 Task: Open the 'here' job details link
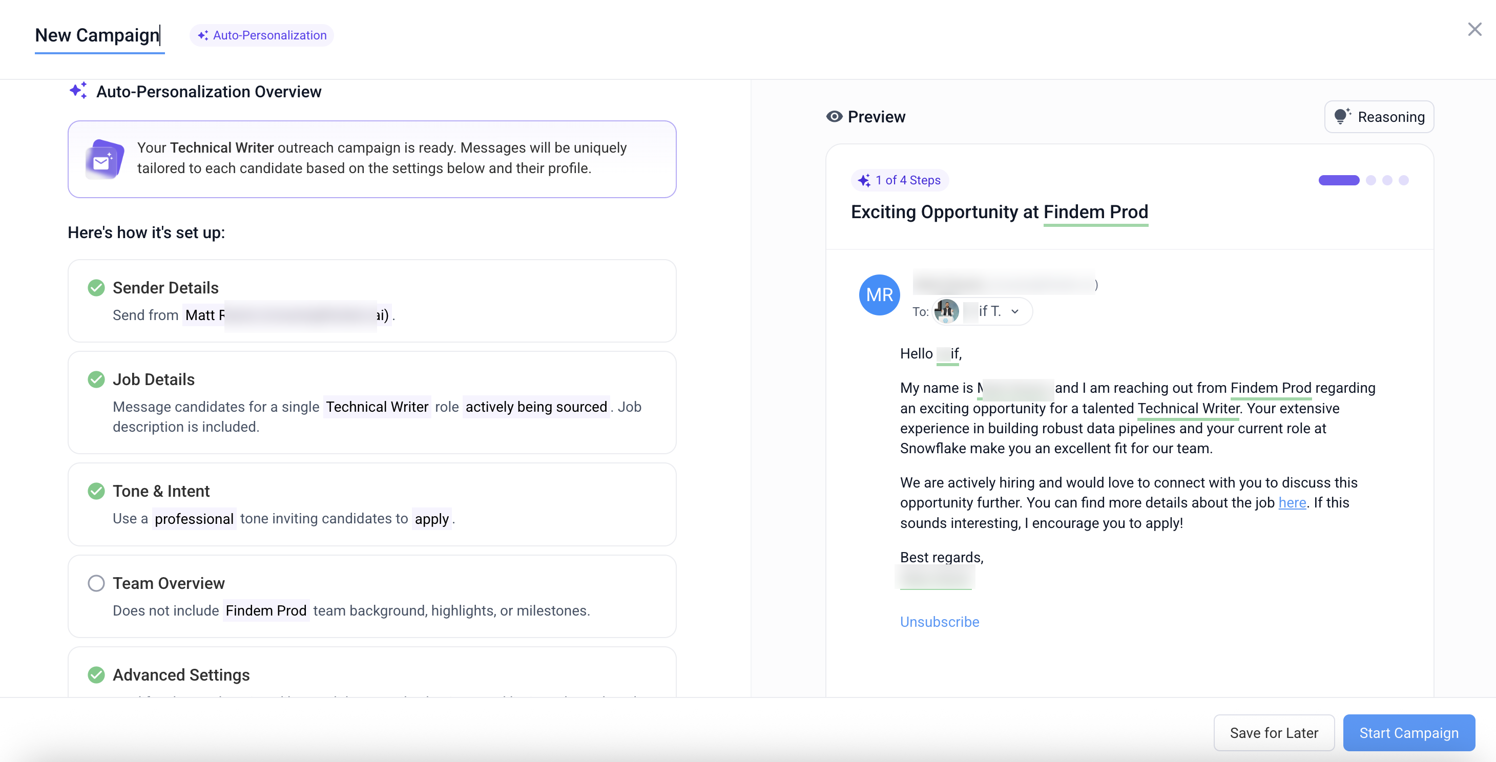[x=1292, y=502]
